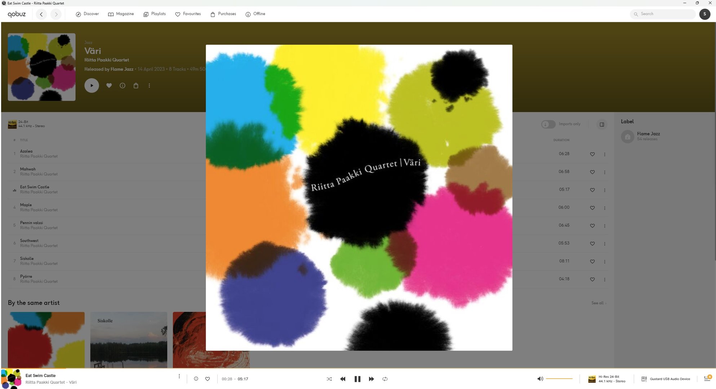This screenshot has height=389, width=716.
Task: Toggle the side panel layout icon
Action: tap(601, 124)
